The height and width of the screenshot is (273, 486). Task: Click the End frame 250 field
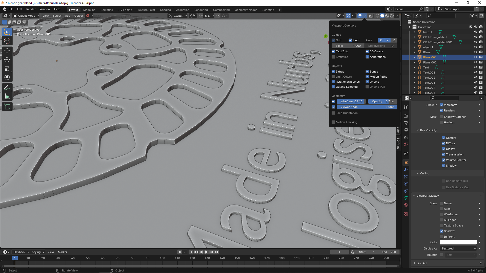tap(389, 252)
